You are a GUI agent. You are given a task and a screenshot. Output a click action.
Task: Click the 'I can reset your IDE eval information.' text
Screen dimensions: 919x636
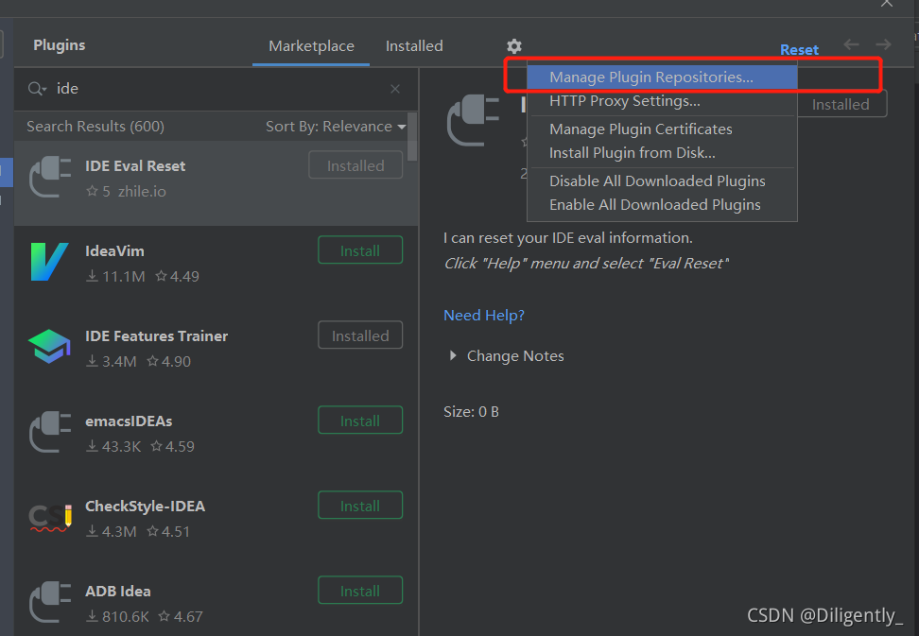pos(568,238)
